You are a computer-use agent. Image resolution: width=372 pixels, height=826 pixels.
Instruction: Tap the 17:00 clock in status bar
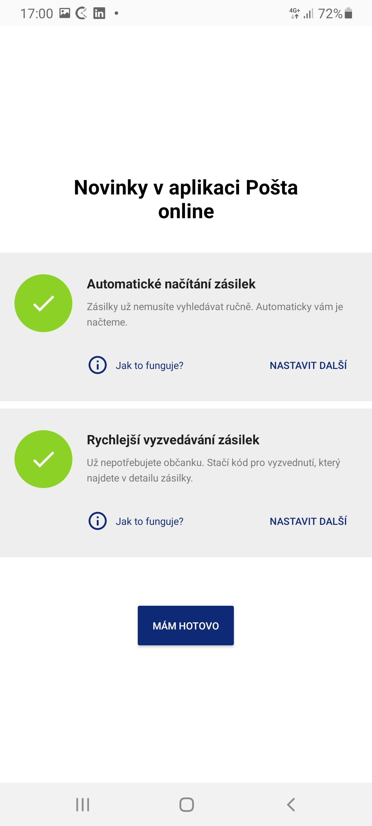coord(37,14)
